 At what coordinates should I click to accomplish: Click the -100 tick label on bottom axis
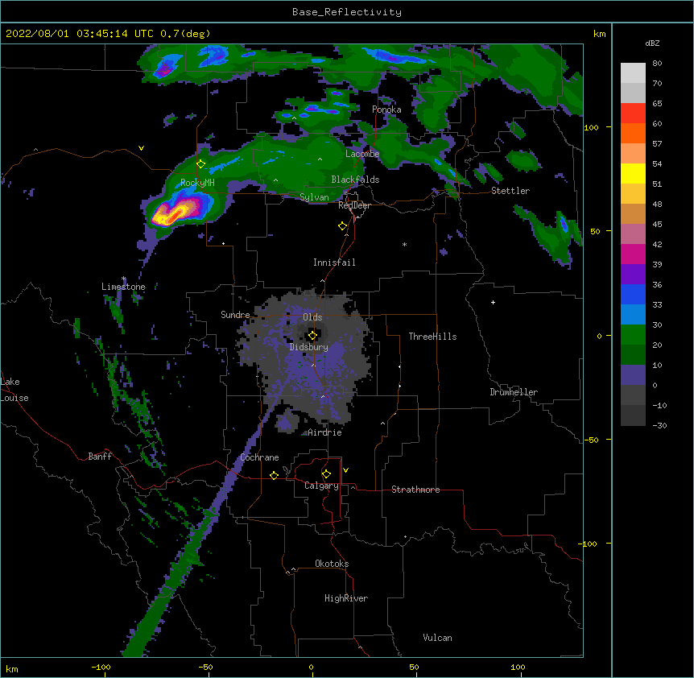[x=101, y=667]
